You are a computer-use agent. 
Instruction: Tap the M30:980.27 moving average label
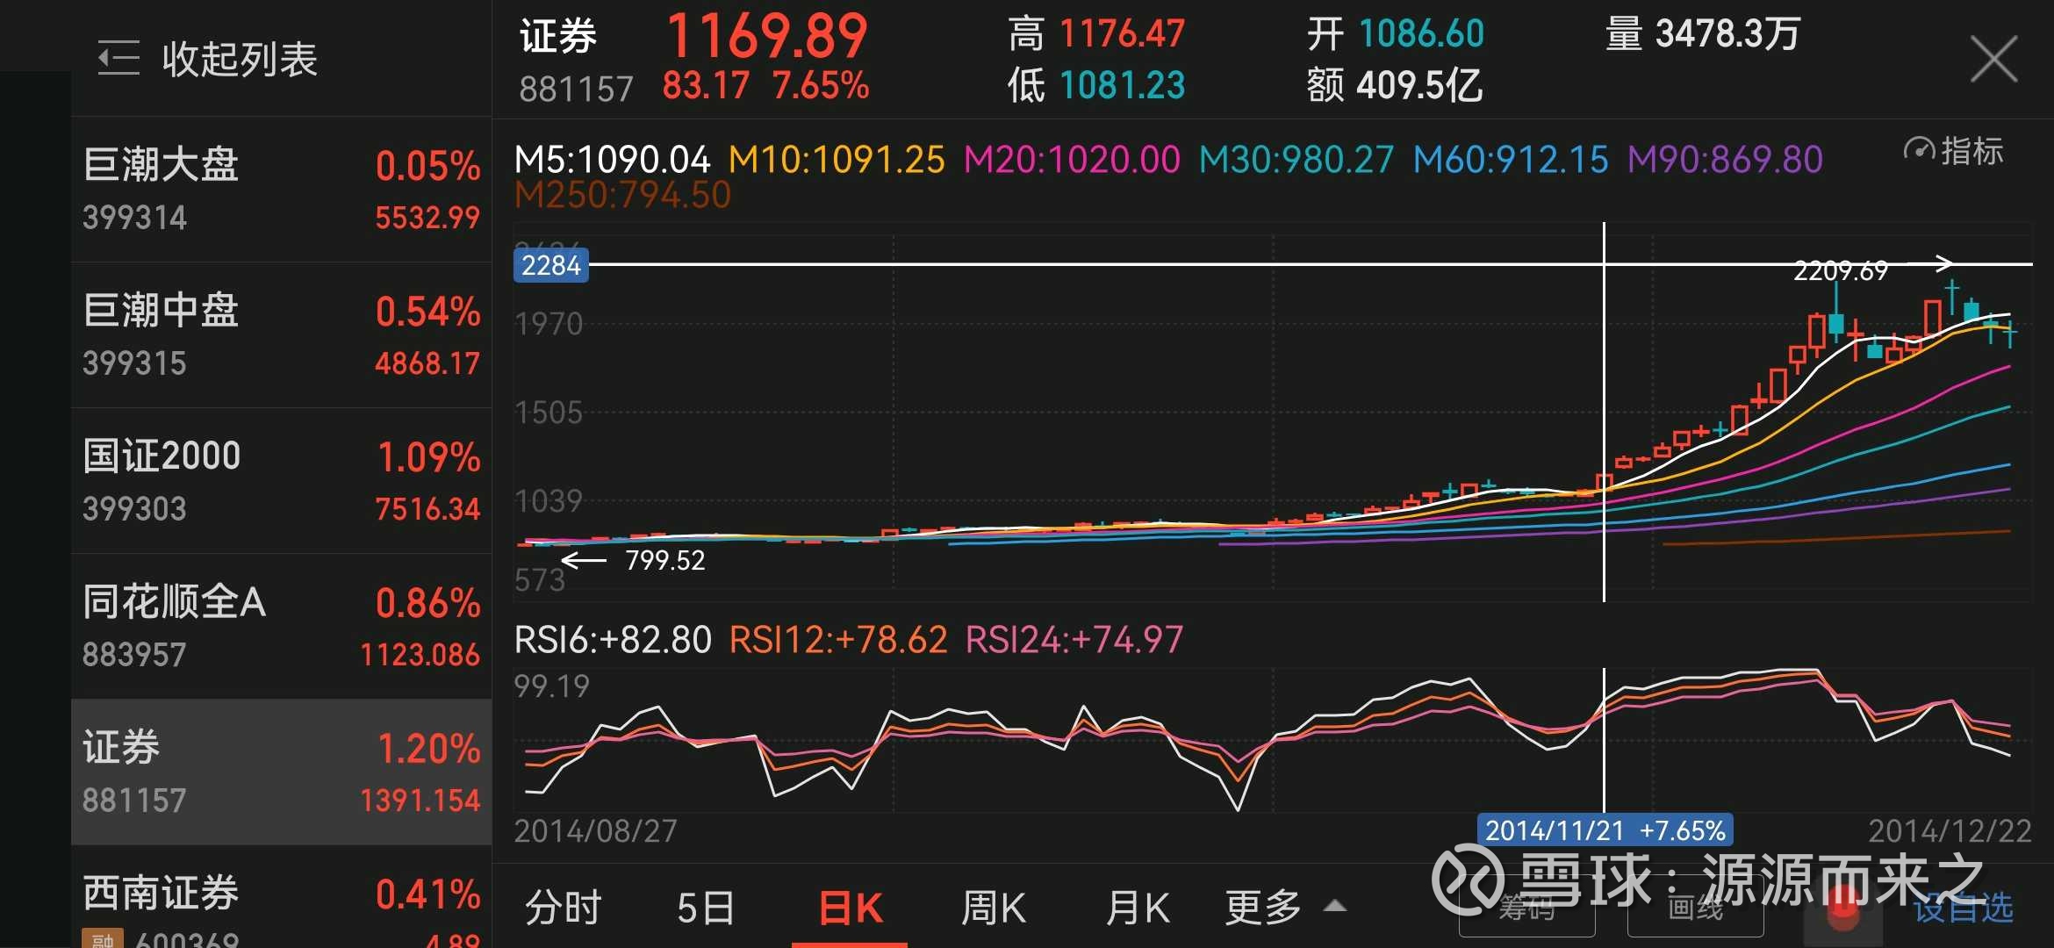coord(1296,160)
